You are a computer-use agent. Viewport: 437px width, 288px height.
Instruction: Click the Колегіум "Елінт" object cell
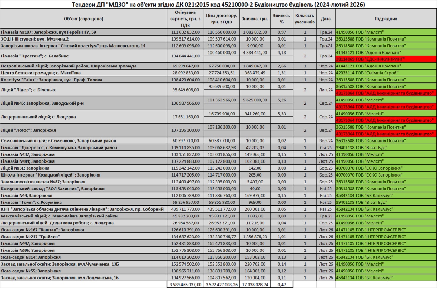click(83, 80)
